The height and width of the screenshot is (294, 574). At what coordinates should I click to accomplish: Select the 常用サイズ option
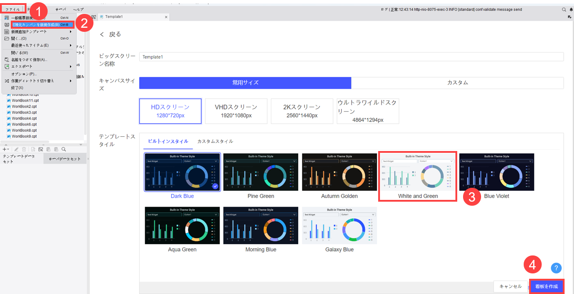(245, 83)
